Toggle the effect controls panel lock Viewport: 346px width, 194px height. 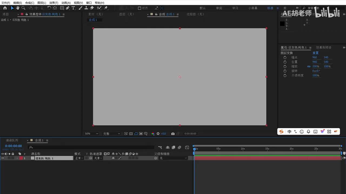pos(27,14)
